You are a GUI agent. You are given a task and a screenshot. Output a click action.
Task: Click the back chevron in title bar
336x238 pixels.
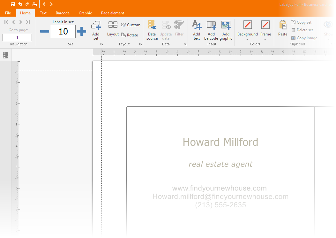(x=44, y=4)
